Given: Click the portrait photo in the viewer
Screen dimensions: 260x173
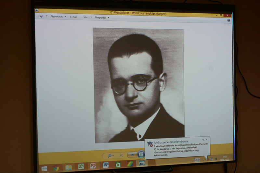Looking at the screenshot, I should click(x=138, y=85).
